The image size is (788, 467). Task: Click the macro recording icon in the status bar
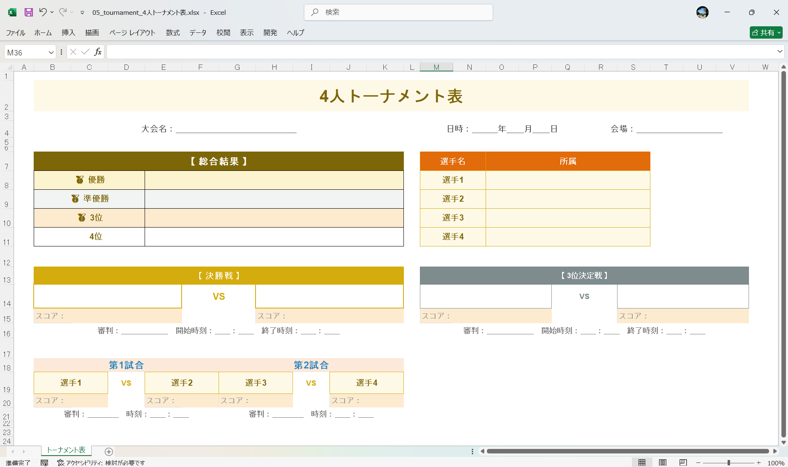[44, 462]
